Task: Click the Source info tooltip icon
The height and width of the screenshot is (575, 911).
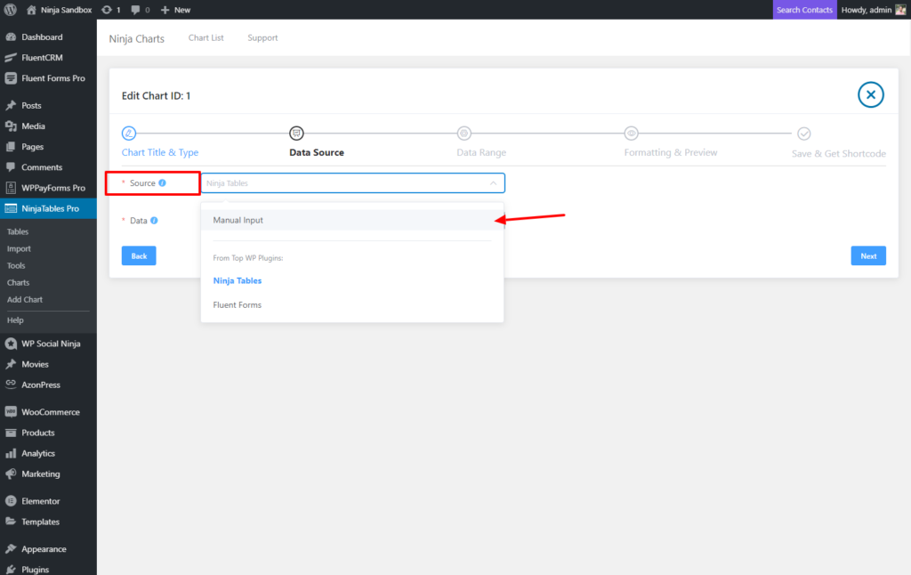Action: pos(163,183)
